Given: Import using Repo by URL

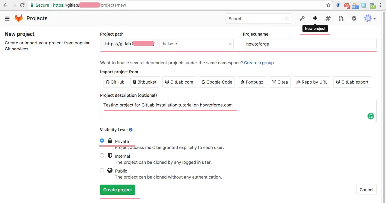Looking at the screenshot, I should tap(312, 82).
